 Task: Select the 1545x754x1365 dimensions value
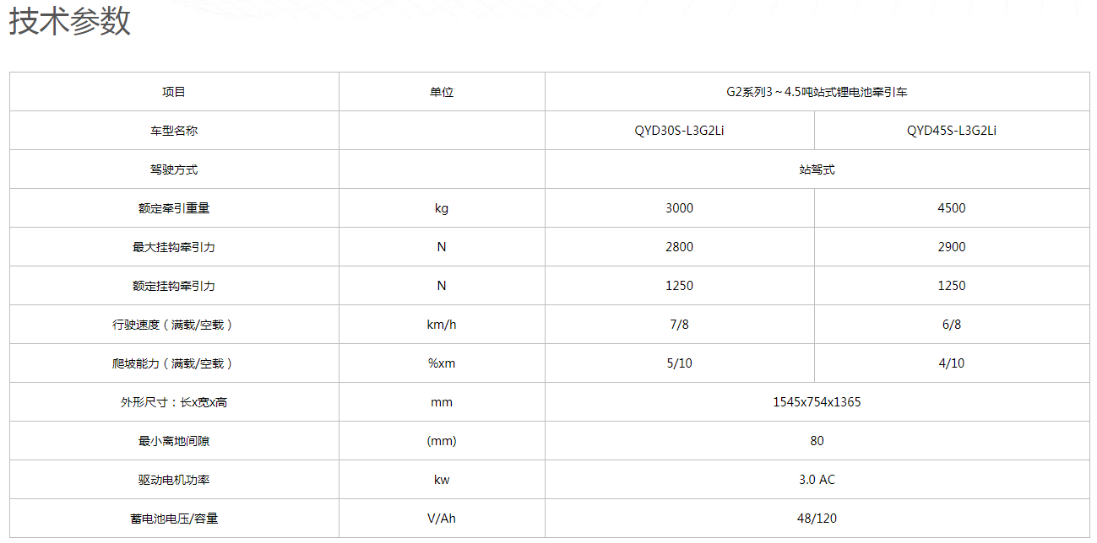[x=817, y=402]
